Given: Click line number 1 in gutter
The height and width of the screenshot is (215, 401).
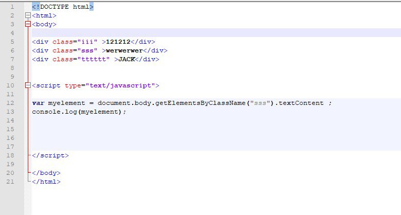Looking at the screenshot, I should 12,7.
